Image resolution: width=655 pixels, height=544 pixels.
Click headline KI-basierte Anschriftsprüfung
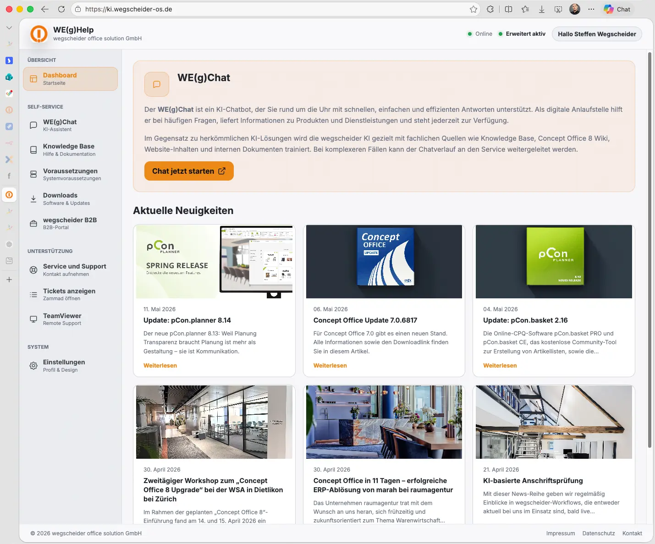pos(533,481)
